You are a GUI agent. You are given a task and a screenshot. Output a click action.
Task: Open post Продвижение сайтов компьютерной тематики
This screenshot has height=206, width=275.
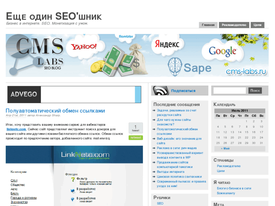click(175, 165)
